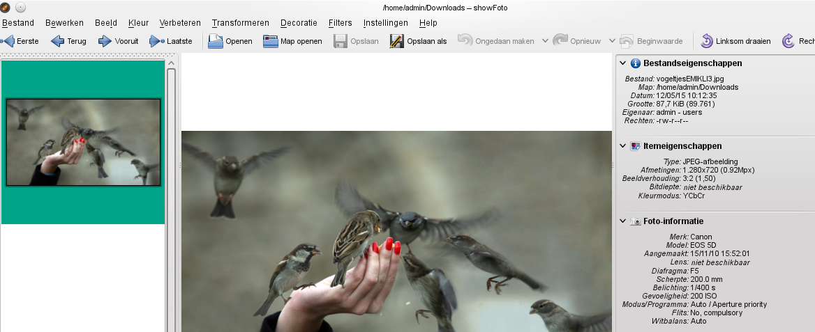Screen dimensions: 815x332
Task: Open the Ongedaan maken dropdown arrow
Action: [x=546, y=41]
